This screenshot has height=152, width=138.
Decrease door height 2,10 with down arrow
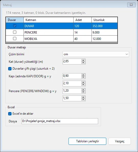coord(83,85)
